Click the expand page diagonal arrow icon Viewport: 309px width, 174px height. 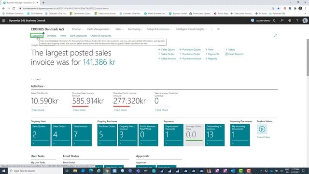click(275, 35)
